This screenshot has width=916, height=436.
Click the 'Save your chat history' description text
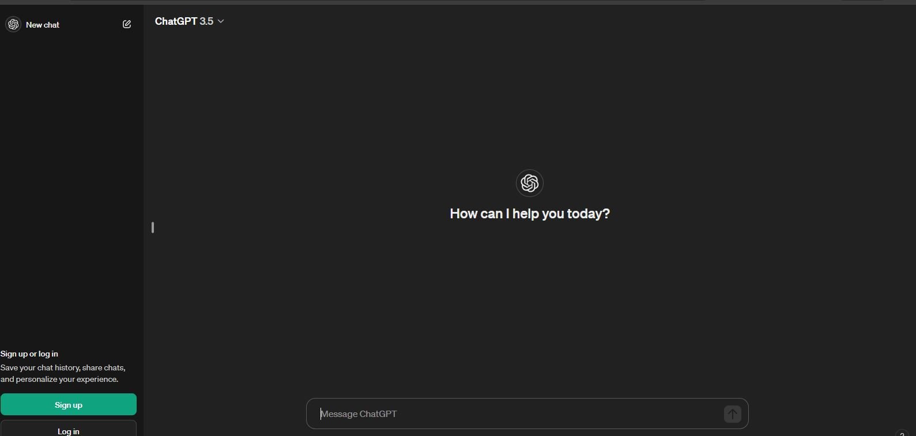(63, 373)
